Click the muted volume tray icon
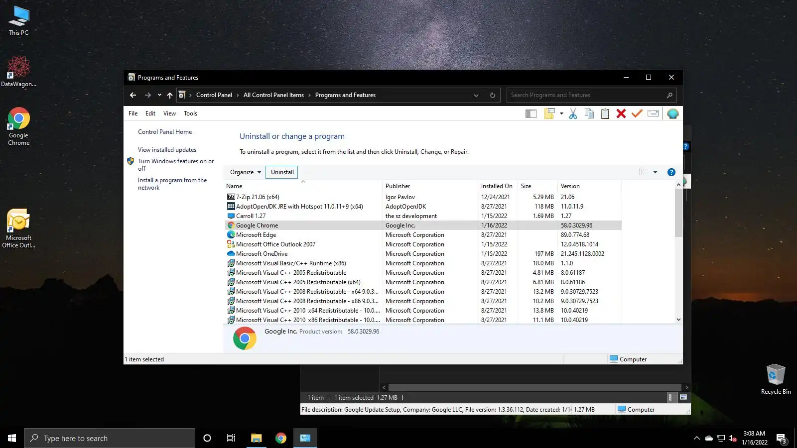The width and height of the screenshot is (797, 448). coord(732,438)
